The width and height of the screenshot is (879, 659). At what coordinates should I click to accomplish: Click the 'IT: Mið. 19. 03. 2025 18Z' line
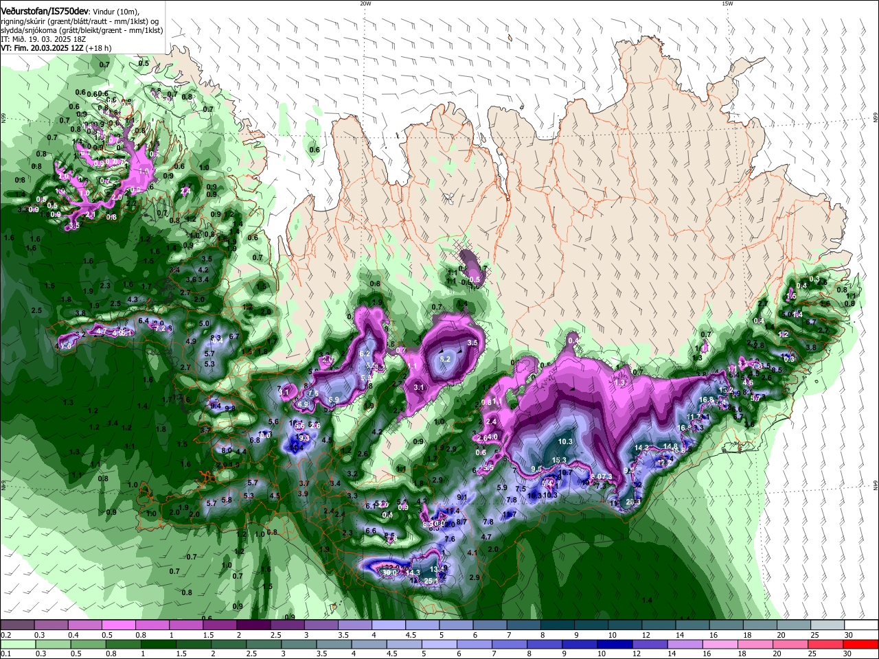(43, 39)
